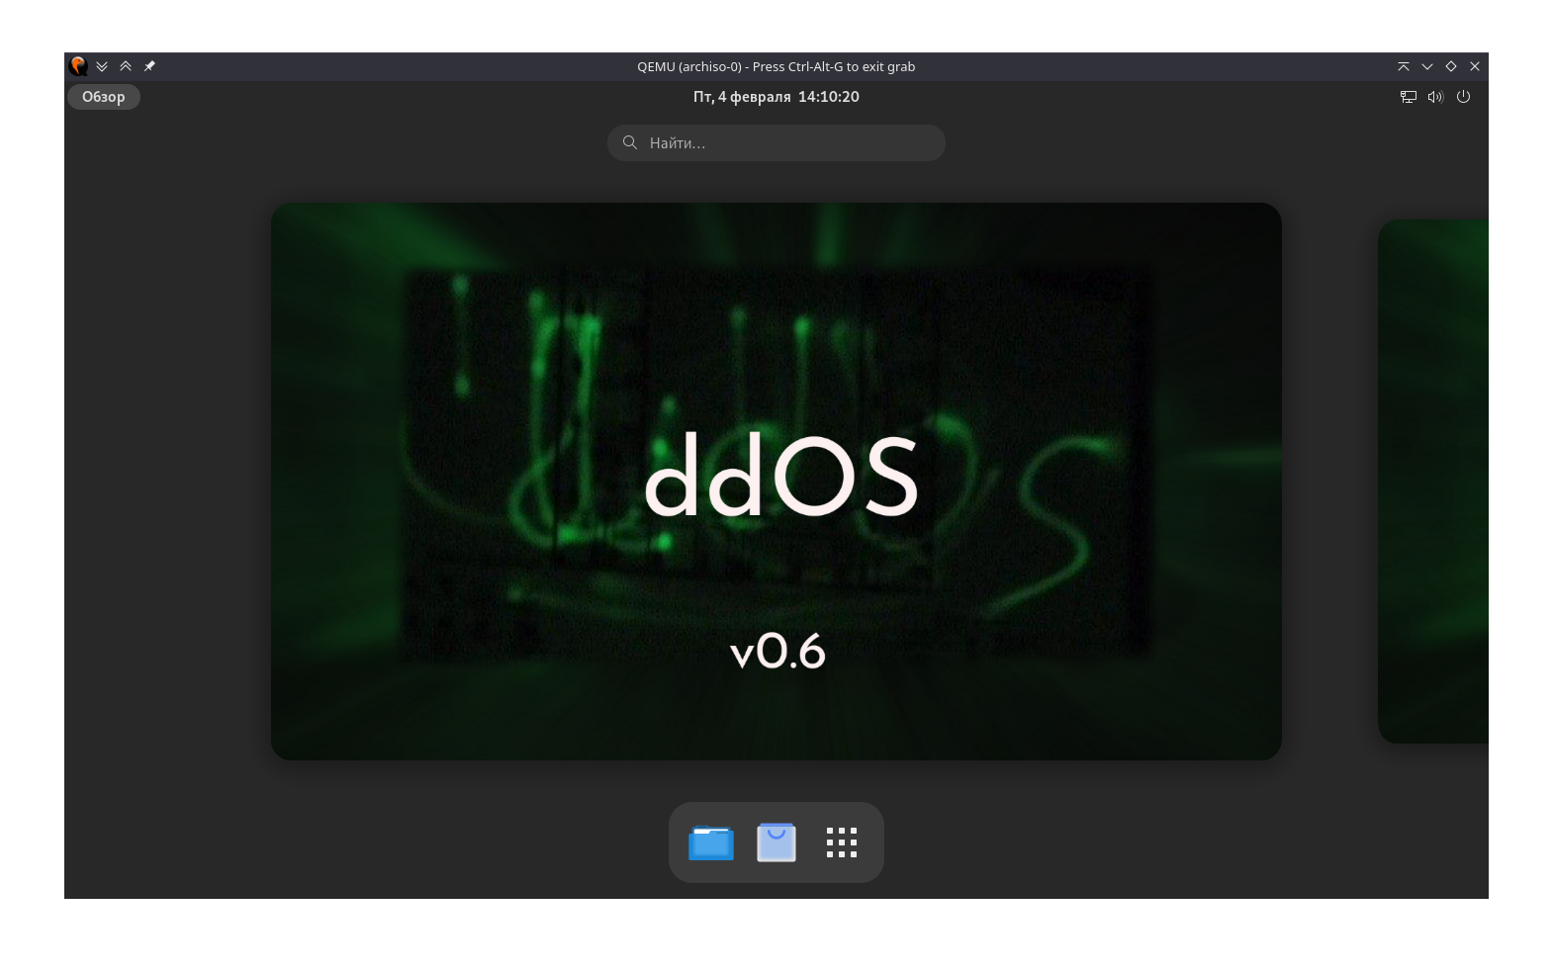Click the search magnifier icon
The height and width of the screenshot is (975, 1553).
coord(630,143)
